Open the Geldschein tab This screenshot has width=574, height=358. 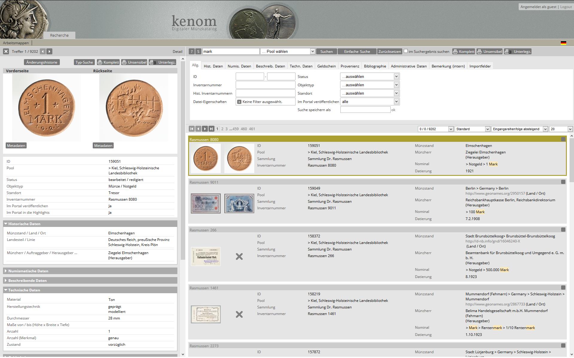point(327,66)
